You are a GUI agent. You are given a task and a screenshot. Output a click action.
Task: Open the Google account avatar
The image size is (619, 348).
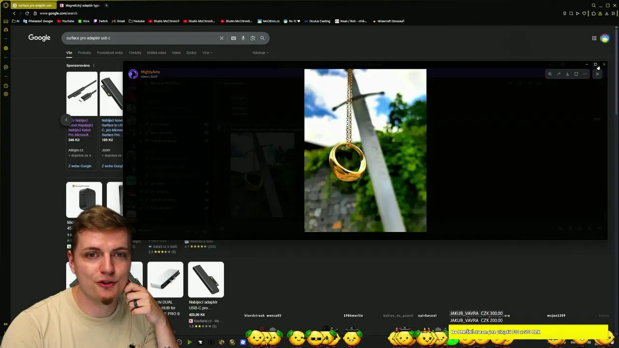point(605,38)
